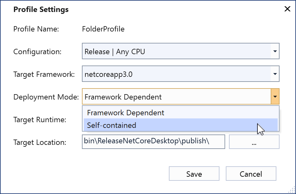Click the Target Location path field

click(153, 141)
